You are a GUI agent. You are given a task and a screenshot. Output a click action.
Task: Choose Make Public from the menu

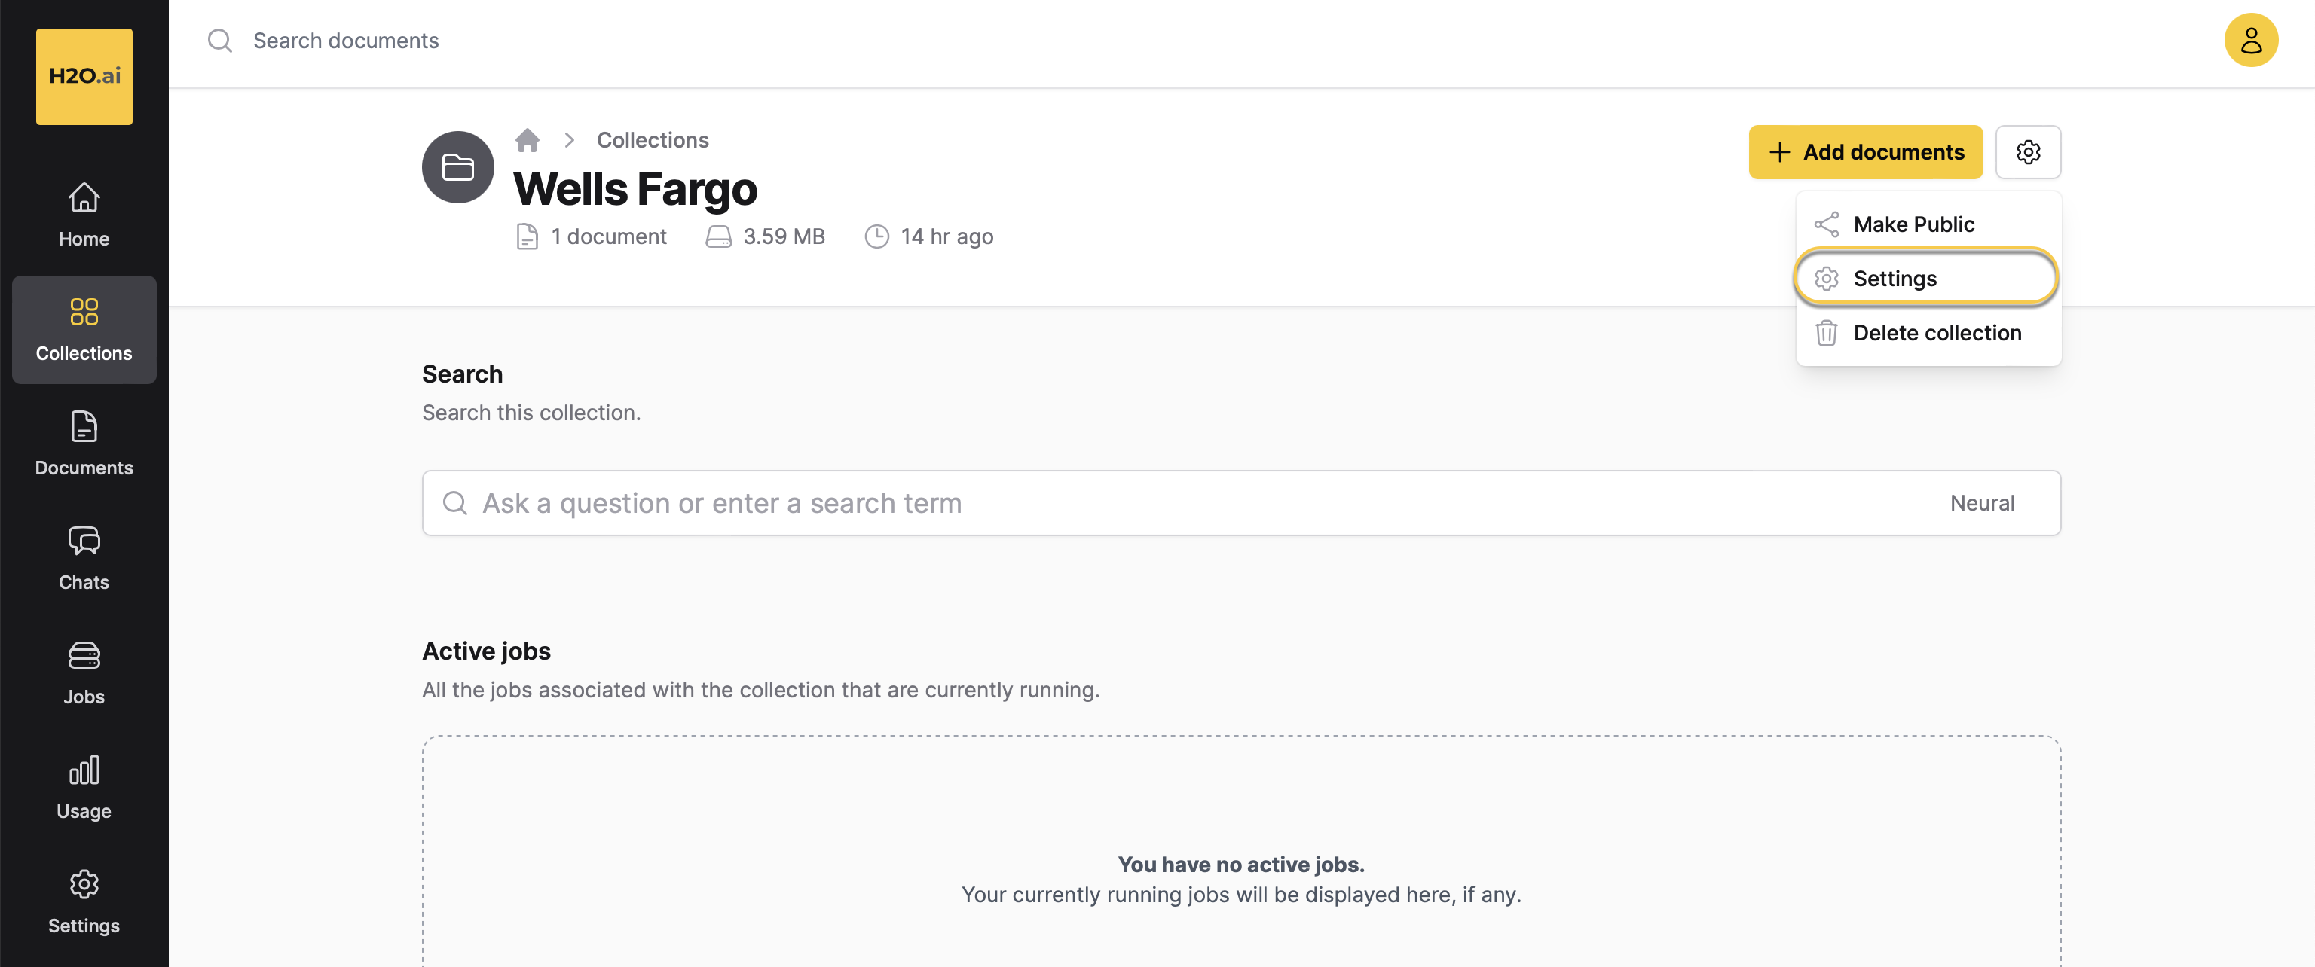click(1927, 224)
